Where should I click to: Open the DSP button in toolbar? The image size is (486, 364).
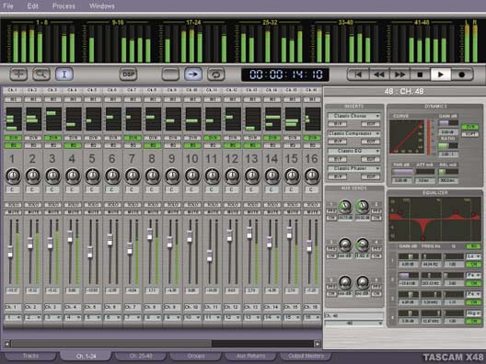point(128,74)
